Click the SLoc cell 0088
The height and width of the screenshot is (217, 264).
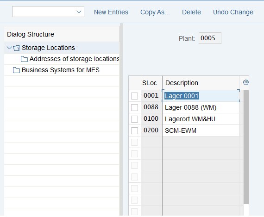coord(151,107)
